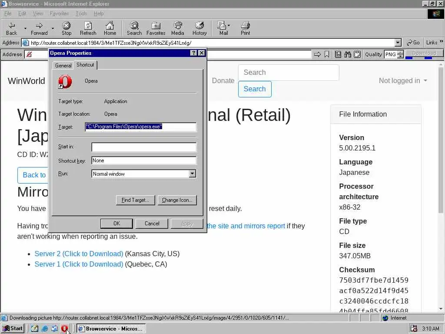
Task: Open the Edit menu
Action: (22, 13)
